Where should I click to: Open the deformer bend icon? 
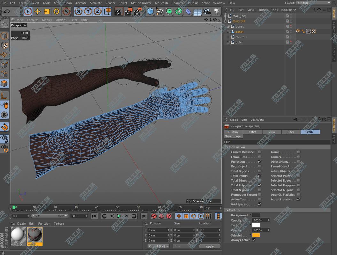pyautogui.click(x=188, y=11)
